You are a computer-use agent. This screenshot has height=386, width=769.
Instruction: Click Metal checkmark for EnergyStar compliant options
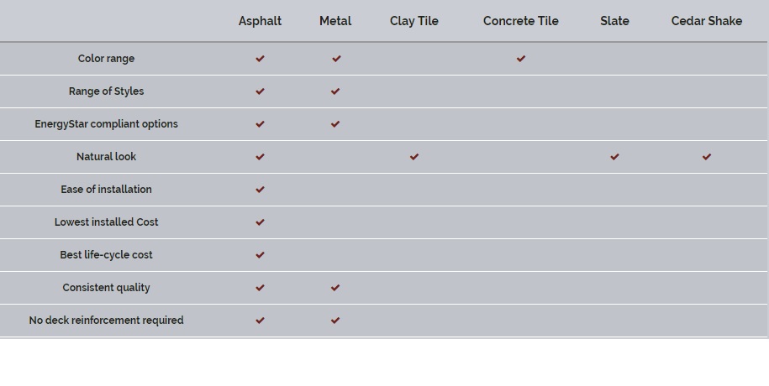(335, 124)
